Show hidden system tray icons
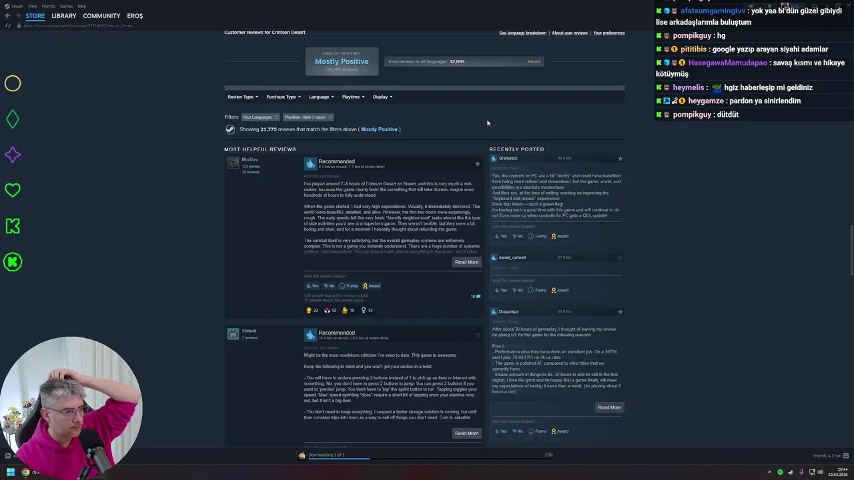This screenshot has height=480, width=854. click(769, 472)
